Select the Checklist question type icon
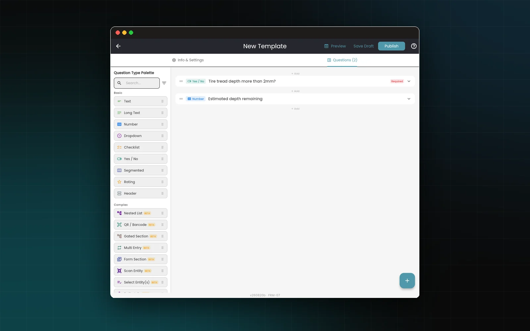This screenshot has height=331, width=530. (119, 147)
